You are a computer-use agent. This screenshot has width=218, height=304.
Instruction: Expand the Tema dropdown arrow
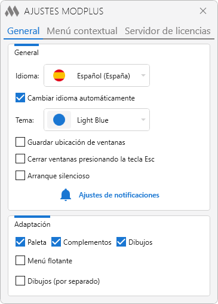[143, 120]
